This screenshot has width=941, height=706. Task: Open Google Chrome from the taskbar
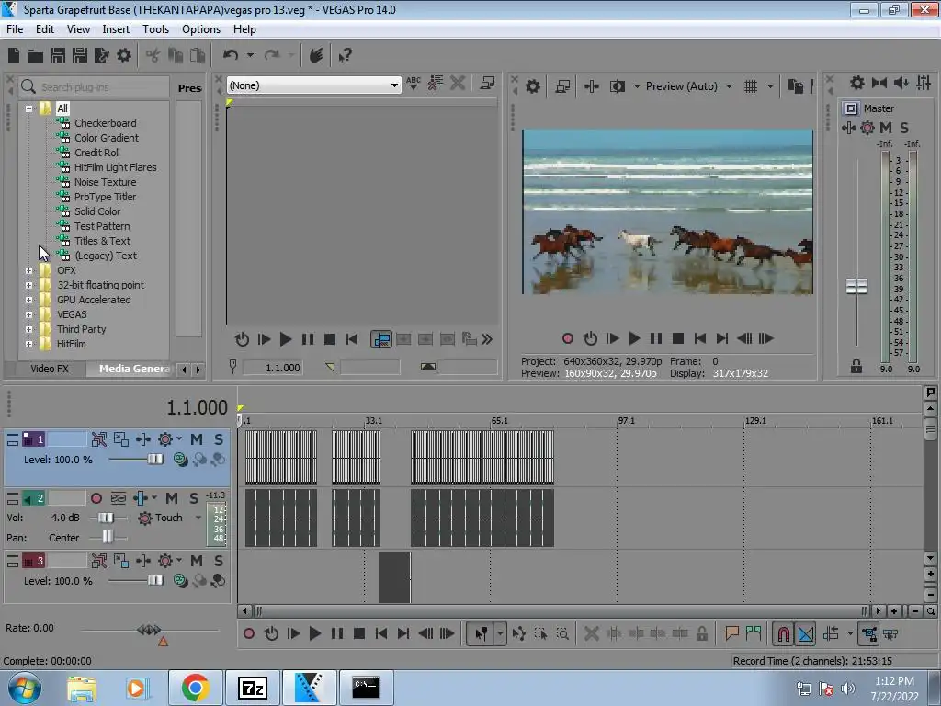click(194, 688)
